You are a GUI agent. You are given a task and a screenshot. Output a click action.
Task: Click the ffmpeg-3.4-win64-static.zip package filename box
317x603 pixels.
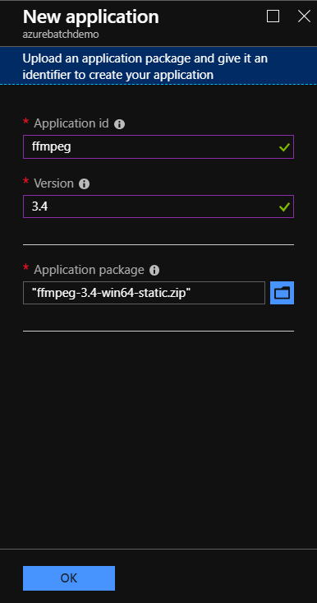[144, 293]
